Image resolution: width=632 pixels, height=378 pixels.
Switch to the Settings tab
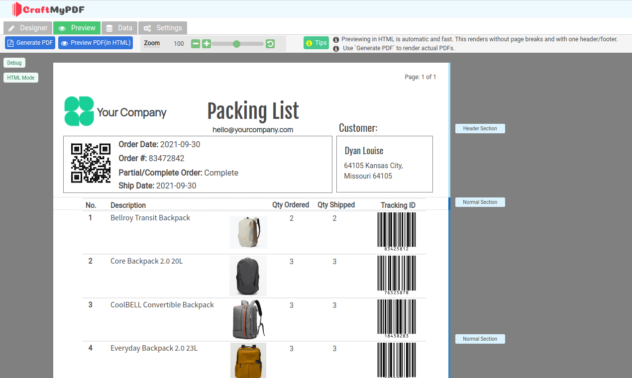[x=163, y=28]
